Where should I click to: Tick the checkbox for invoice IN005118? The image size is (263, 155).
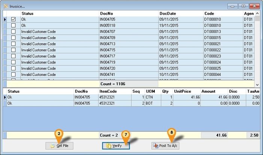[x=14, y=26]
